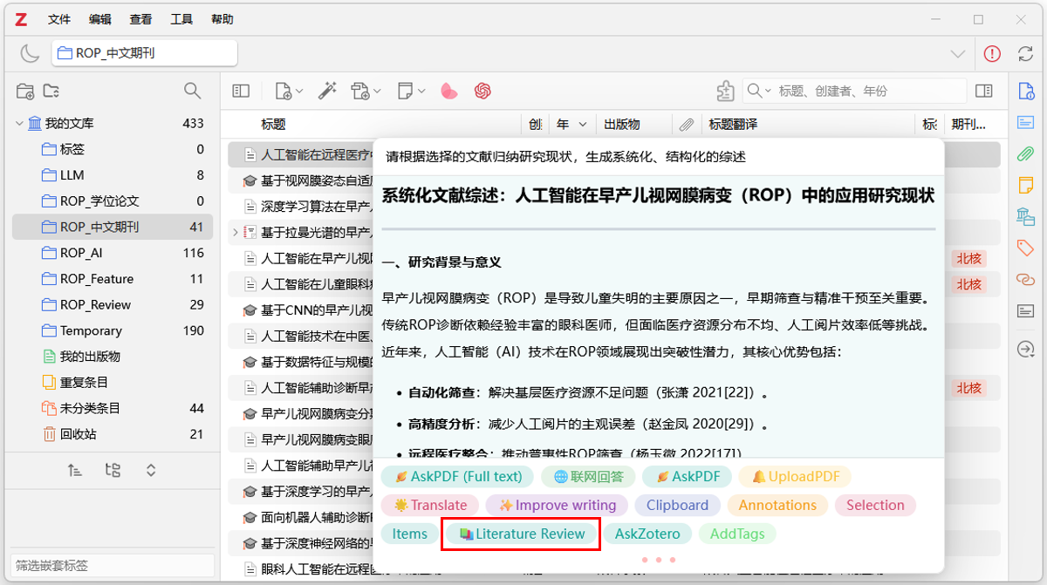Click the AskZotero button

[x=647, y=534]
